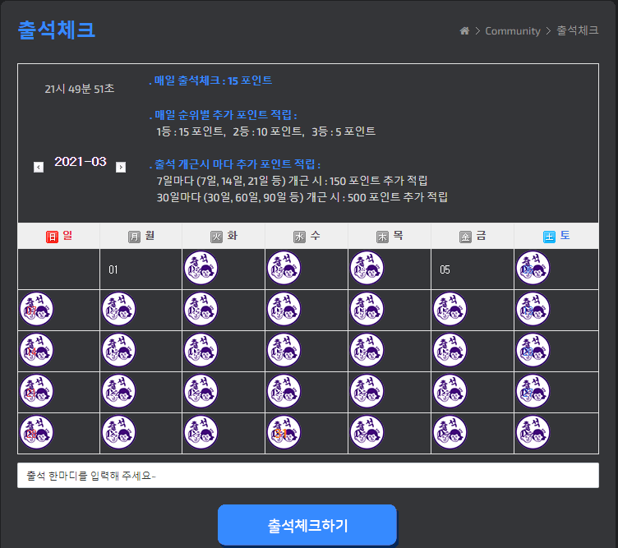Open Community breadcrumb link
The image size is (618, 548).
(x=512, y=30)
